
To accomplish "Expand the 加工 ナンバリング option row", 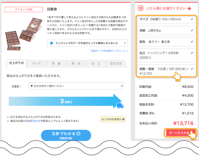I will click(166, 55).
